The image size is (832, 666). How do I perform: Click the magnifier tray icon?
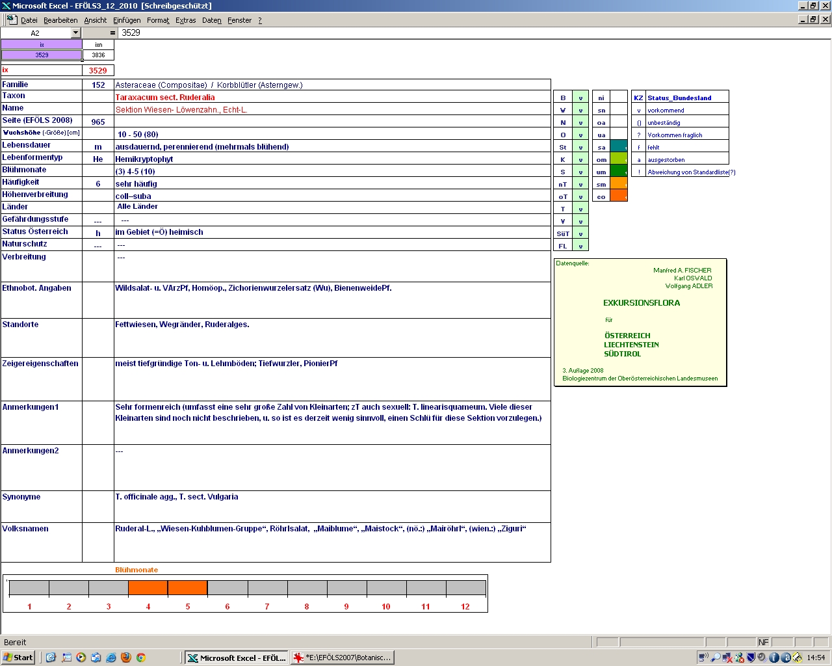pos(716,658)
